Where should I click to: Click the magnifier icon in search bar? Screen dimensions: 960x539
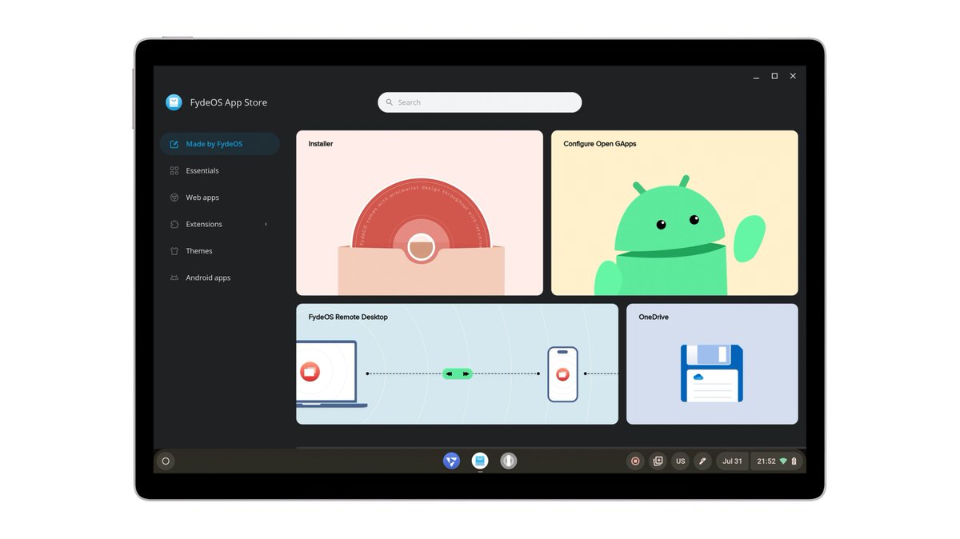[390, 102]
